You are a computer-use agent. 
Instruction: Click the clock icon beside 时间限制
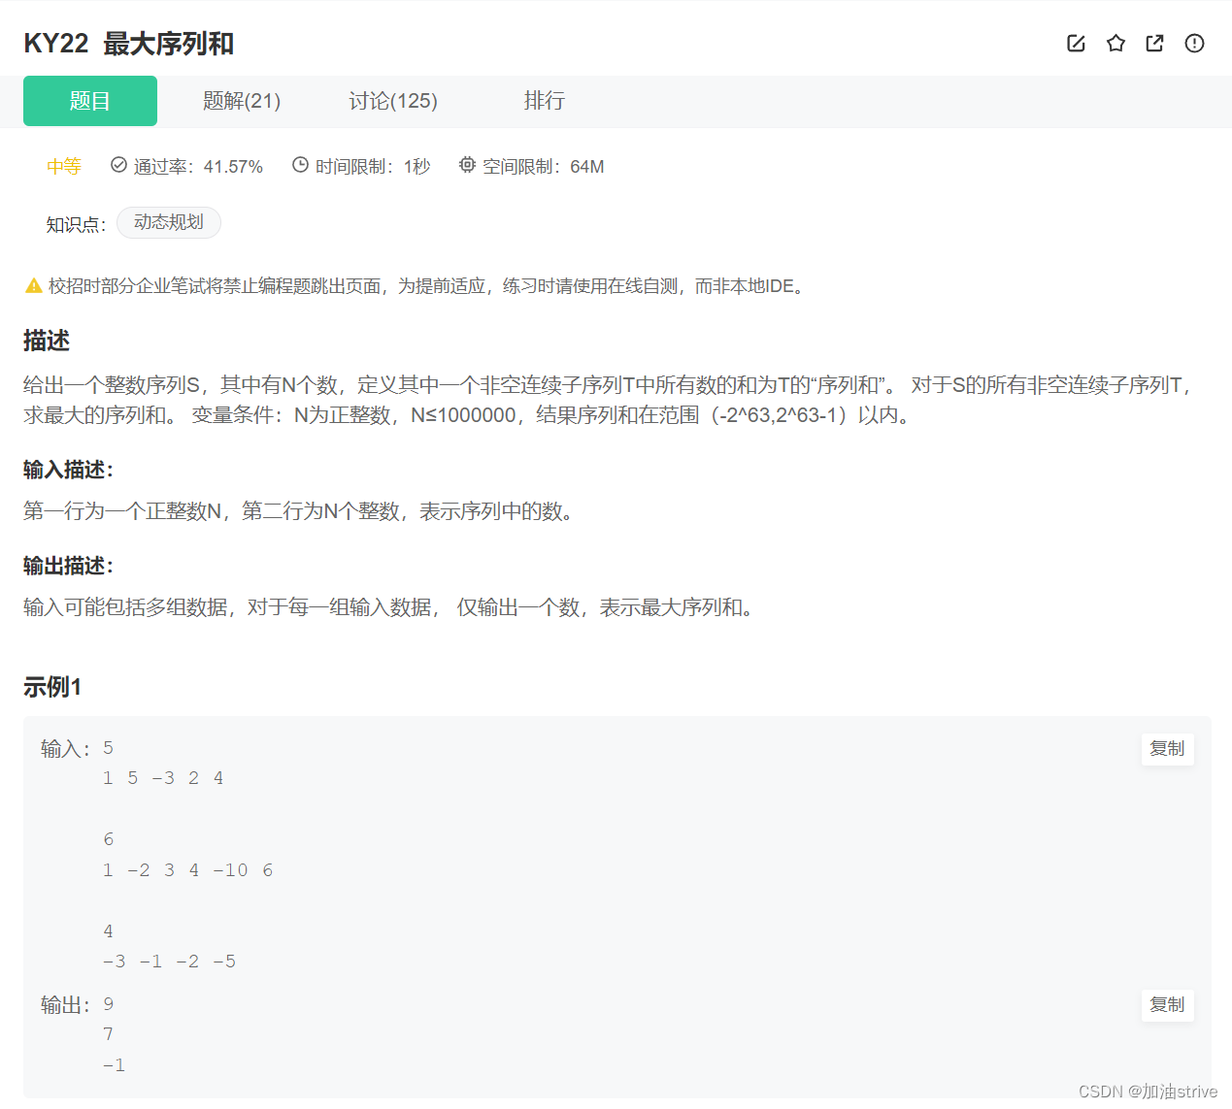[x=300, y=165]
